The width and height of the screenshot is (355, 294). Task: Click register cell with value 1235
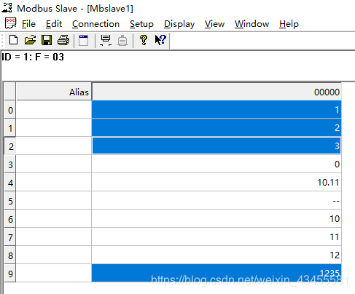(216, 273)
